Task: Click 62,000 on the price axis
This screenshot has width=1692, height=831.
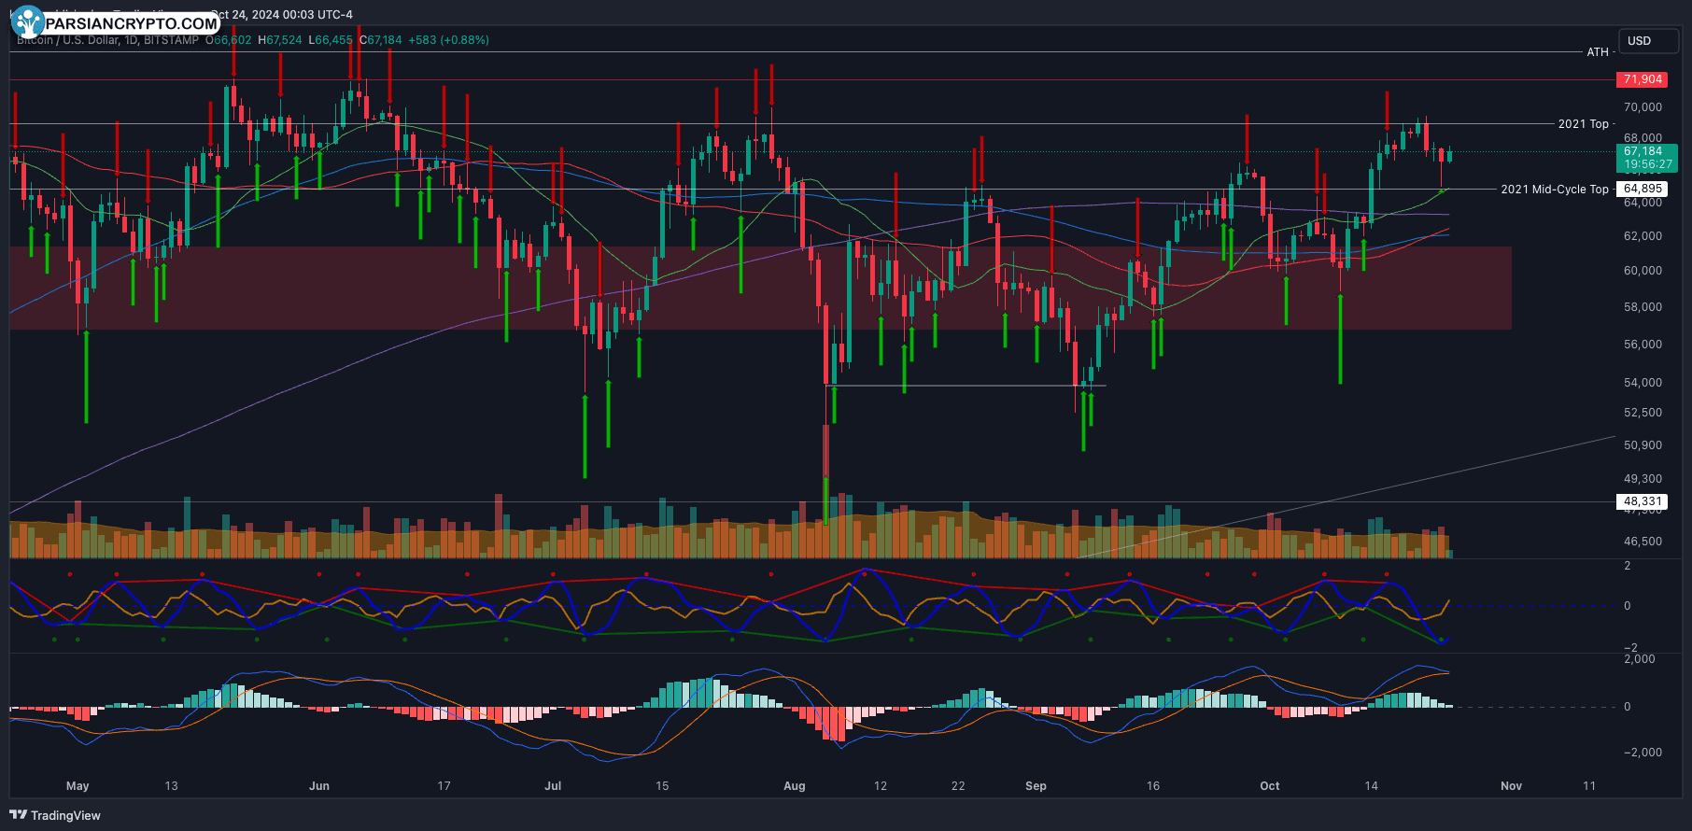Action: [x=1643, y=236]
